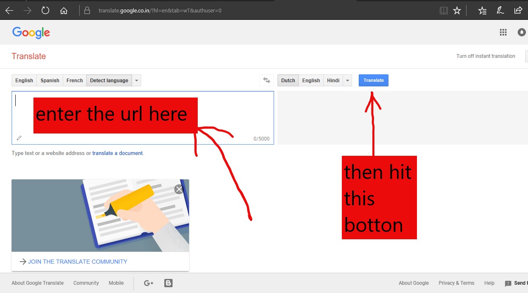Open the Google+ footer icon
The image size is (528, 293).
(149, 283)
